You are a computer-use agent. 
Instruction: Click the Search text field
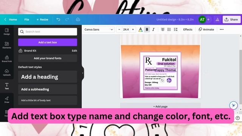48,32
